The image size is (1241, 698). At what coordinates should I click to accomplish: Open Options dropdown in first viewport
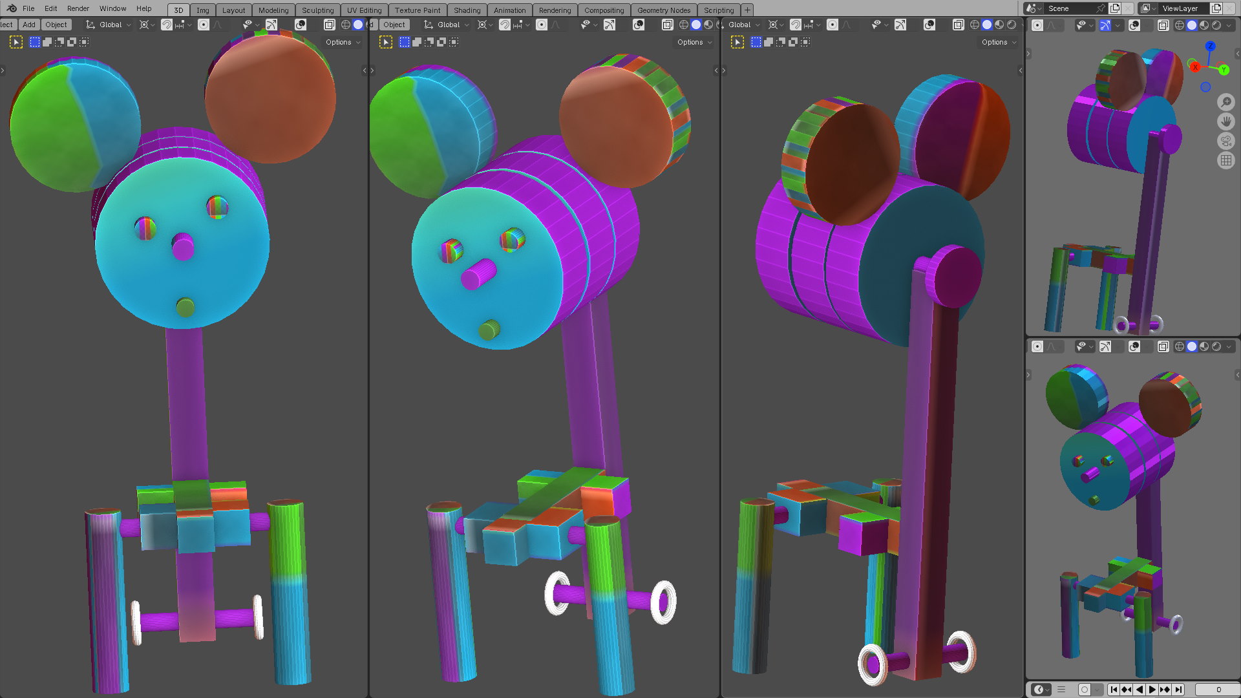coord(343,42)
